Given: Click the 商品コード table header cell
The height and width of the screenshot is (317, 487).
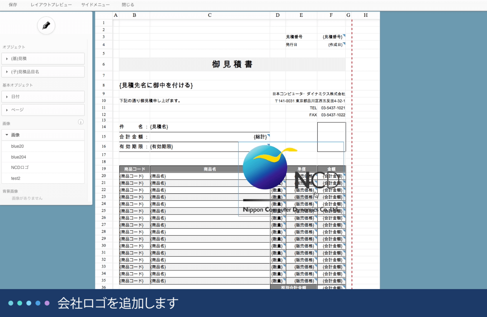Looking at the screenshot, I should click(135, 169).
